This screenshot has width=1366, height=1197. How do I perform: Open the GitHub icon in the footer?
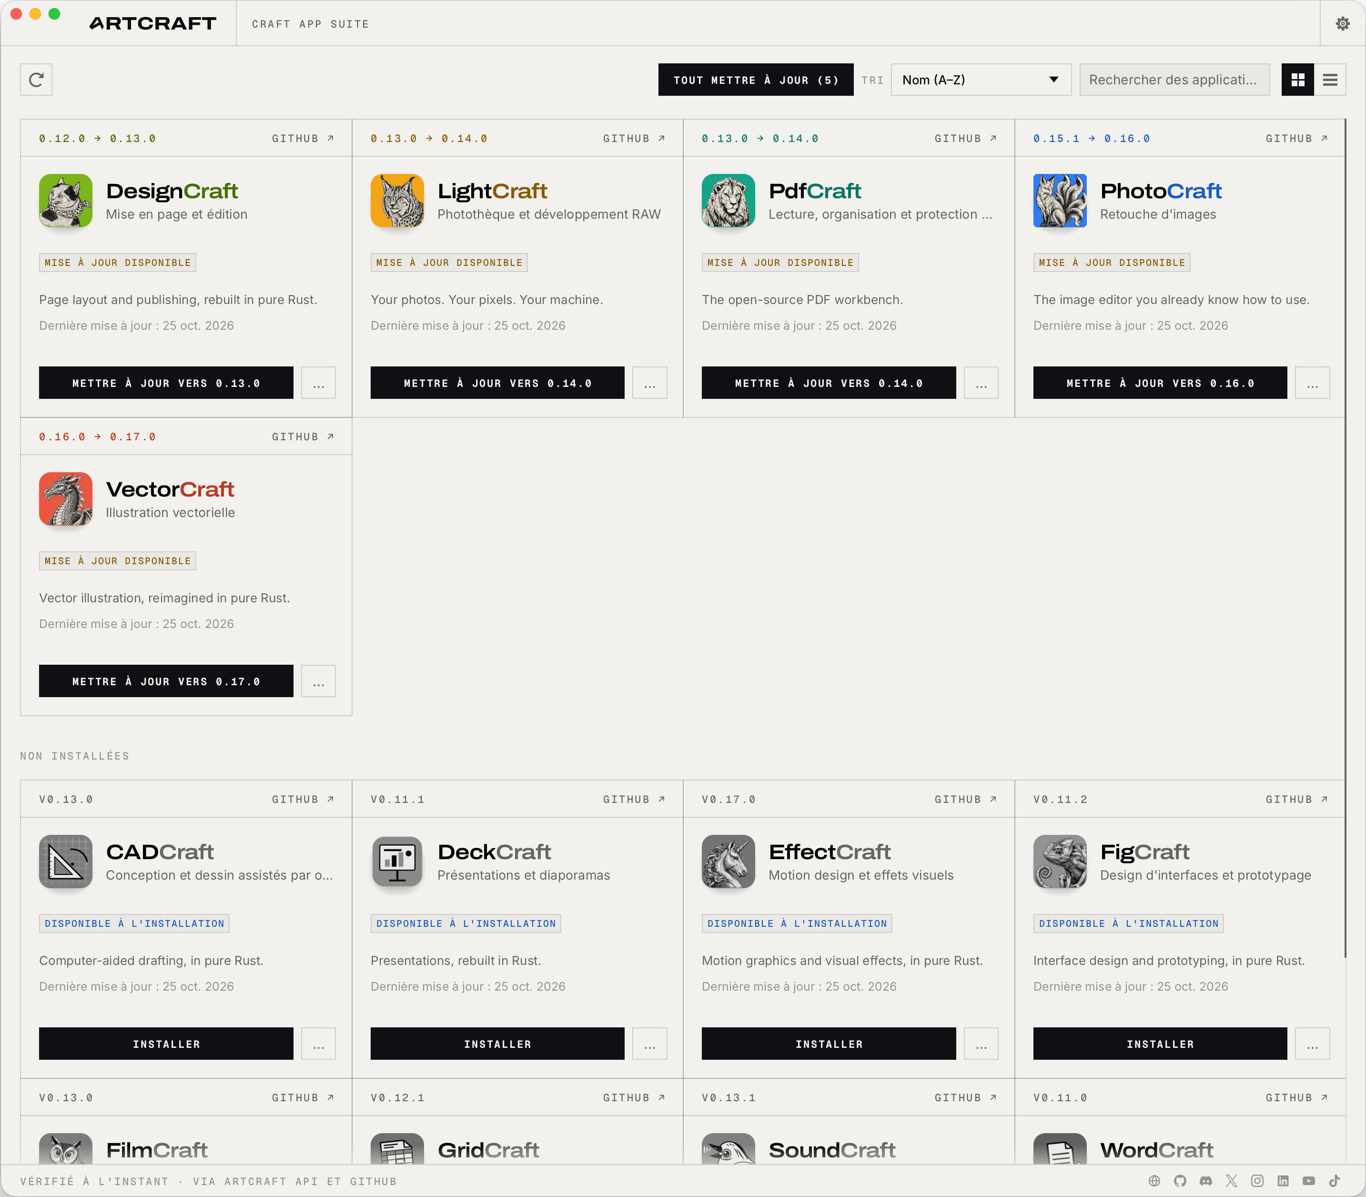pos(1180,1181)
